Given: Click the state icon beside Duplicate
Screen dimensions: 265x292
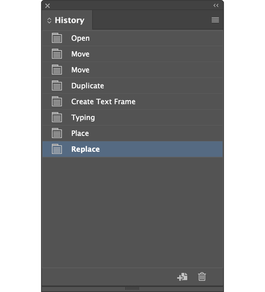Looking at the screenshot, I should click(57, 85).
